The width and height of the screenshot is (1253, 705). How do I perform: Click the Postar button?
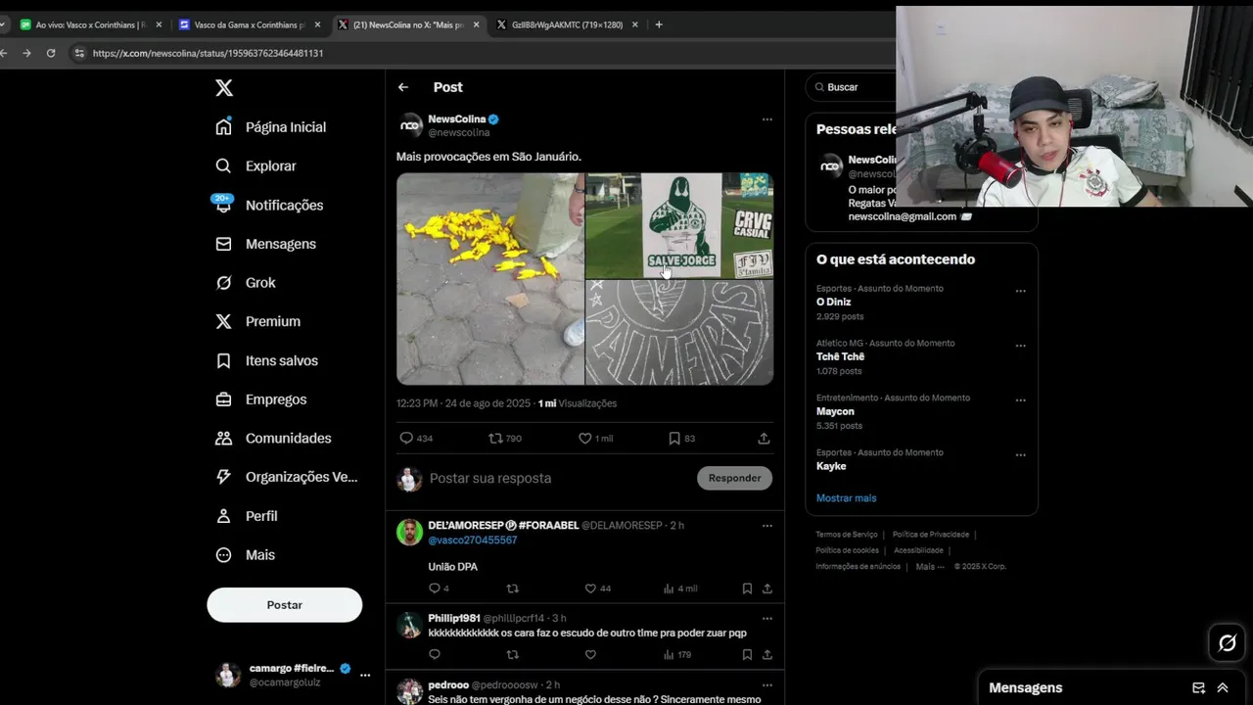pyautogui.click(x=285, y=605)
